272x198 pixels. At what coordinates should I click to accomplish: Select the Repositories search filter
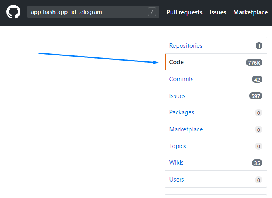[186, 46]
